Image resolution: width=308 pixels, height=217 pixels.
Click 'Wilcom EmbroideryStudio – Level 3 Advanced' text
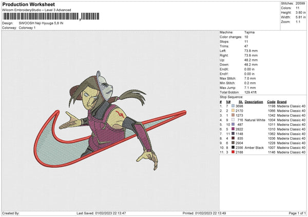click(36, 10)
